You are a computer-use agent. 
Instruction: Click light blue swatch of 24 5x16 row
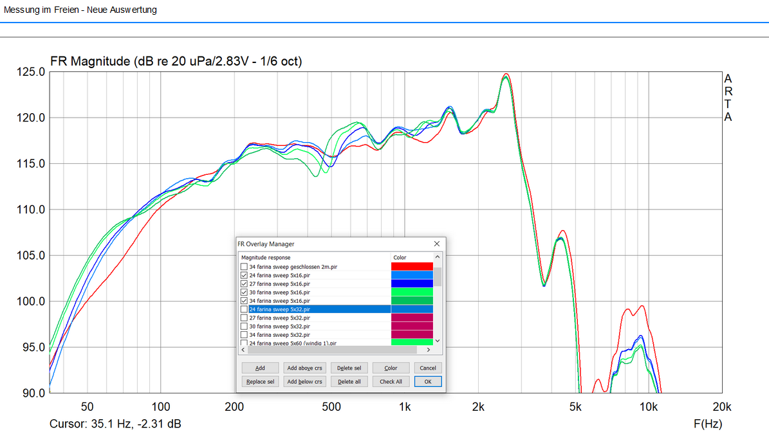click(x=412, y=275)
